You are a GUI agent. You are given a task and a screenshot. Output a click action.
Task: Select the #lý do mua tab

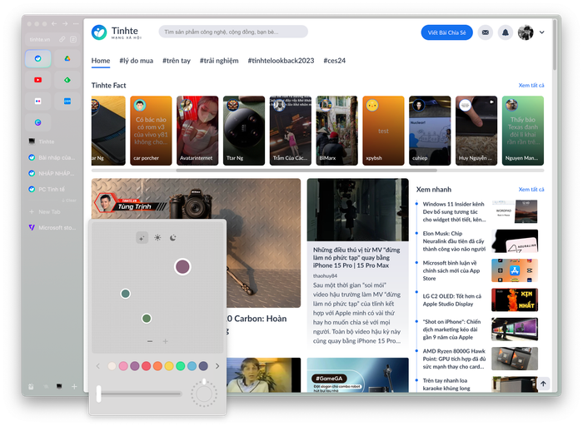click(x=136, y=61)
